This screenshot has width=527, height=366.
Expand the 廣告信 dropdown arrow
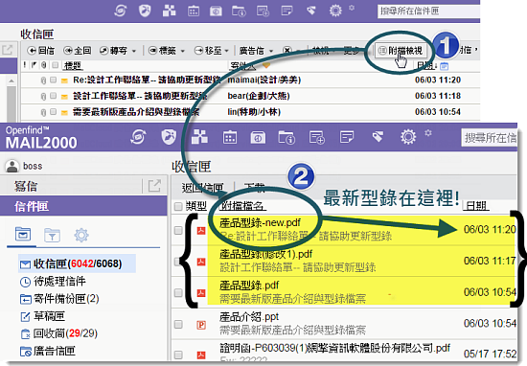(x=271, y=51)
